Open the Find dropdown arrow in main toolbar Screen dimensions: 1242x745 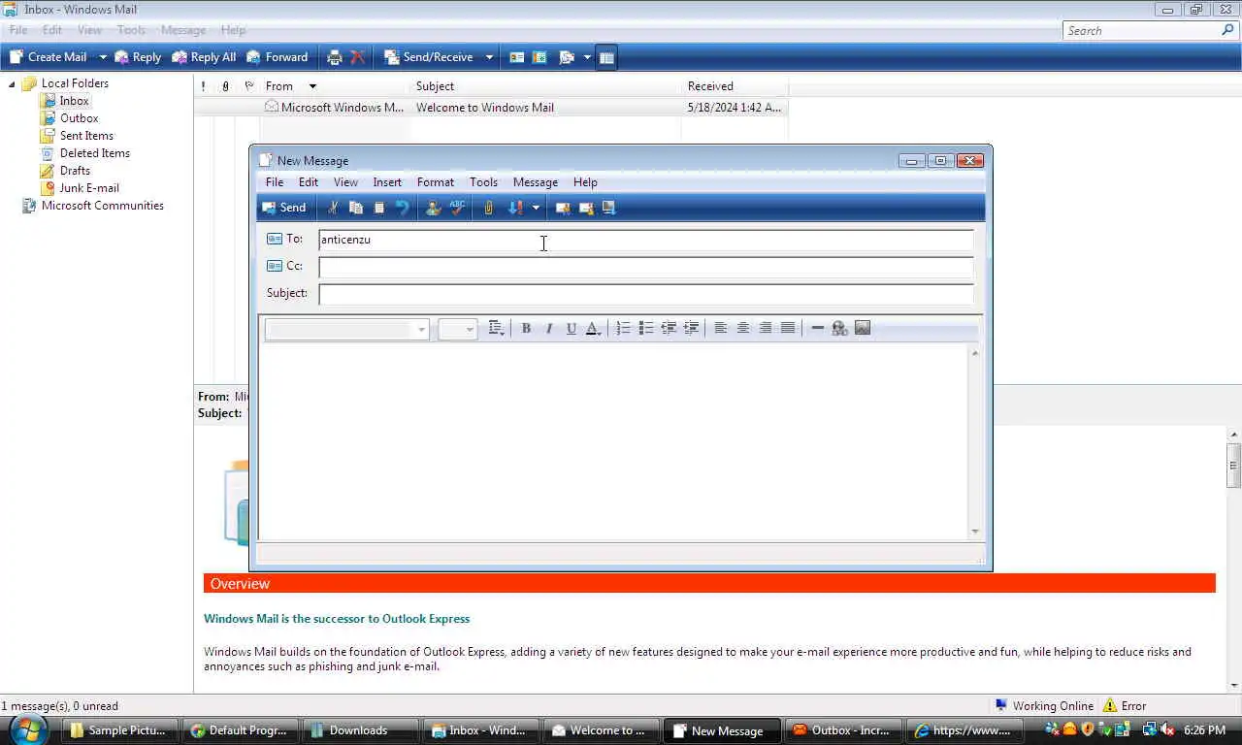(587, 57)
